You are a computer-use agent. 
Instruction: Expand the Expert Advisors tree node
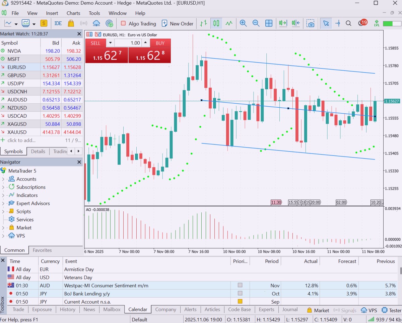[3, 203]
